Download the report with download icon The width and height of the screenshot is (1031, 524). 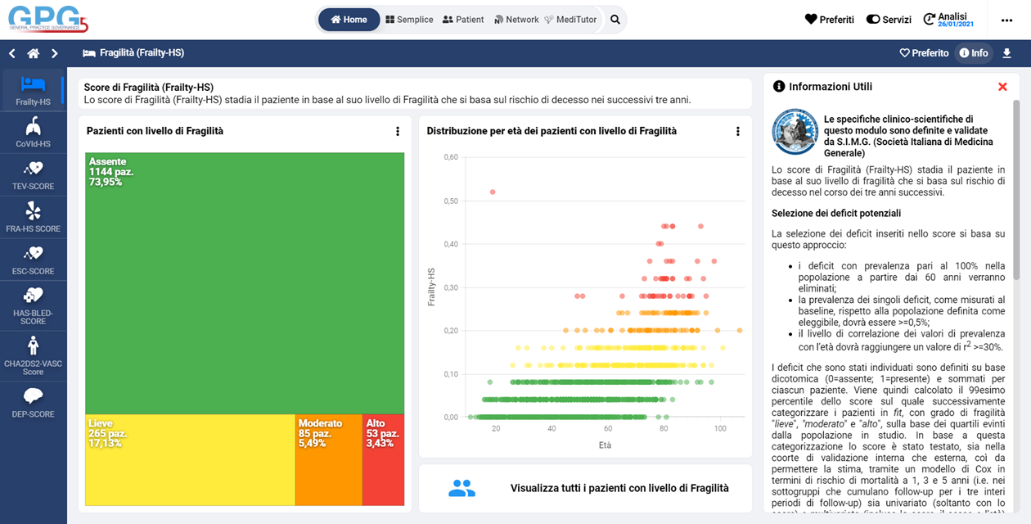[x=1006, y=53]
